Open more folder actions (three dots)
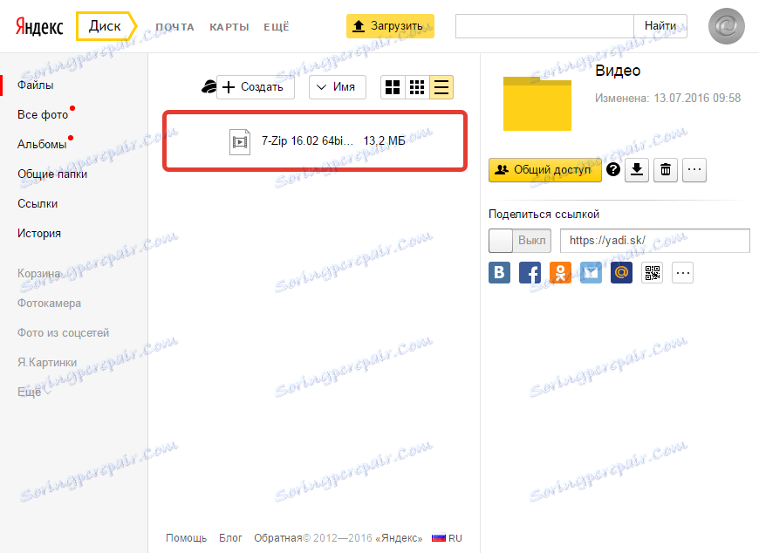 (x=694, y=170)
